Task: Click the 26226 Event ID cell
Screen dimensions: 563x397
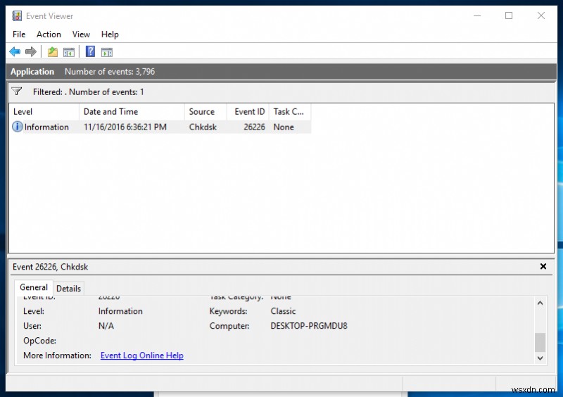Action: pos(254,127)
